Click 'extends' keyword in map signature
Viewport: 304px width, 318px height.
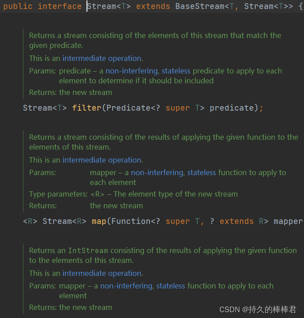pos(236,221)
